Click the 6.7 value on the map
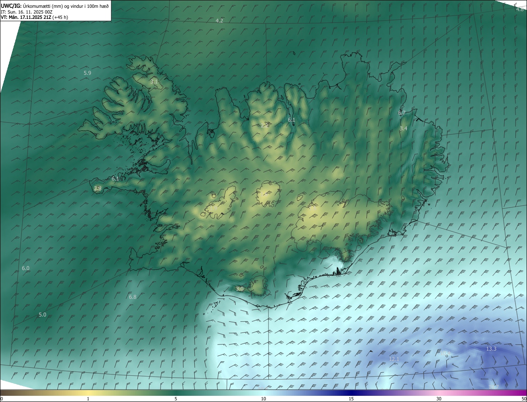Image resolution: width=527 pixels, height=402 pixels. coord(402,113)
